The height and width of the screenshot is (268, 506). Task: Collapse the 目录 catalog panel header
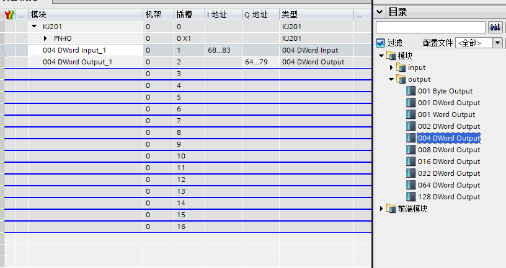point(380,12)
